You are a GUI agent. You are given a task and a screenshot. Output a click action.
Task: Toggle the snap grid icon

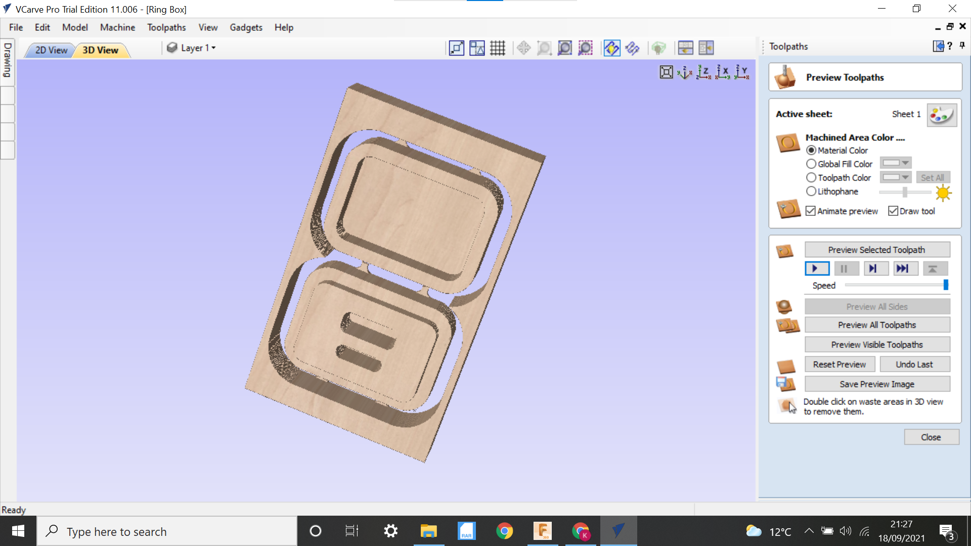(x=498, y=48)
